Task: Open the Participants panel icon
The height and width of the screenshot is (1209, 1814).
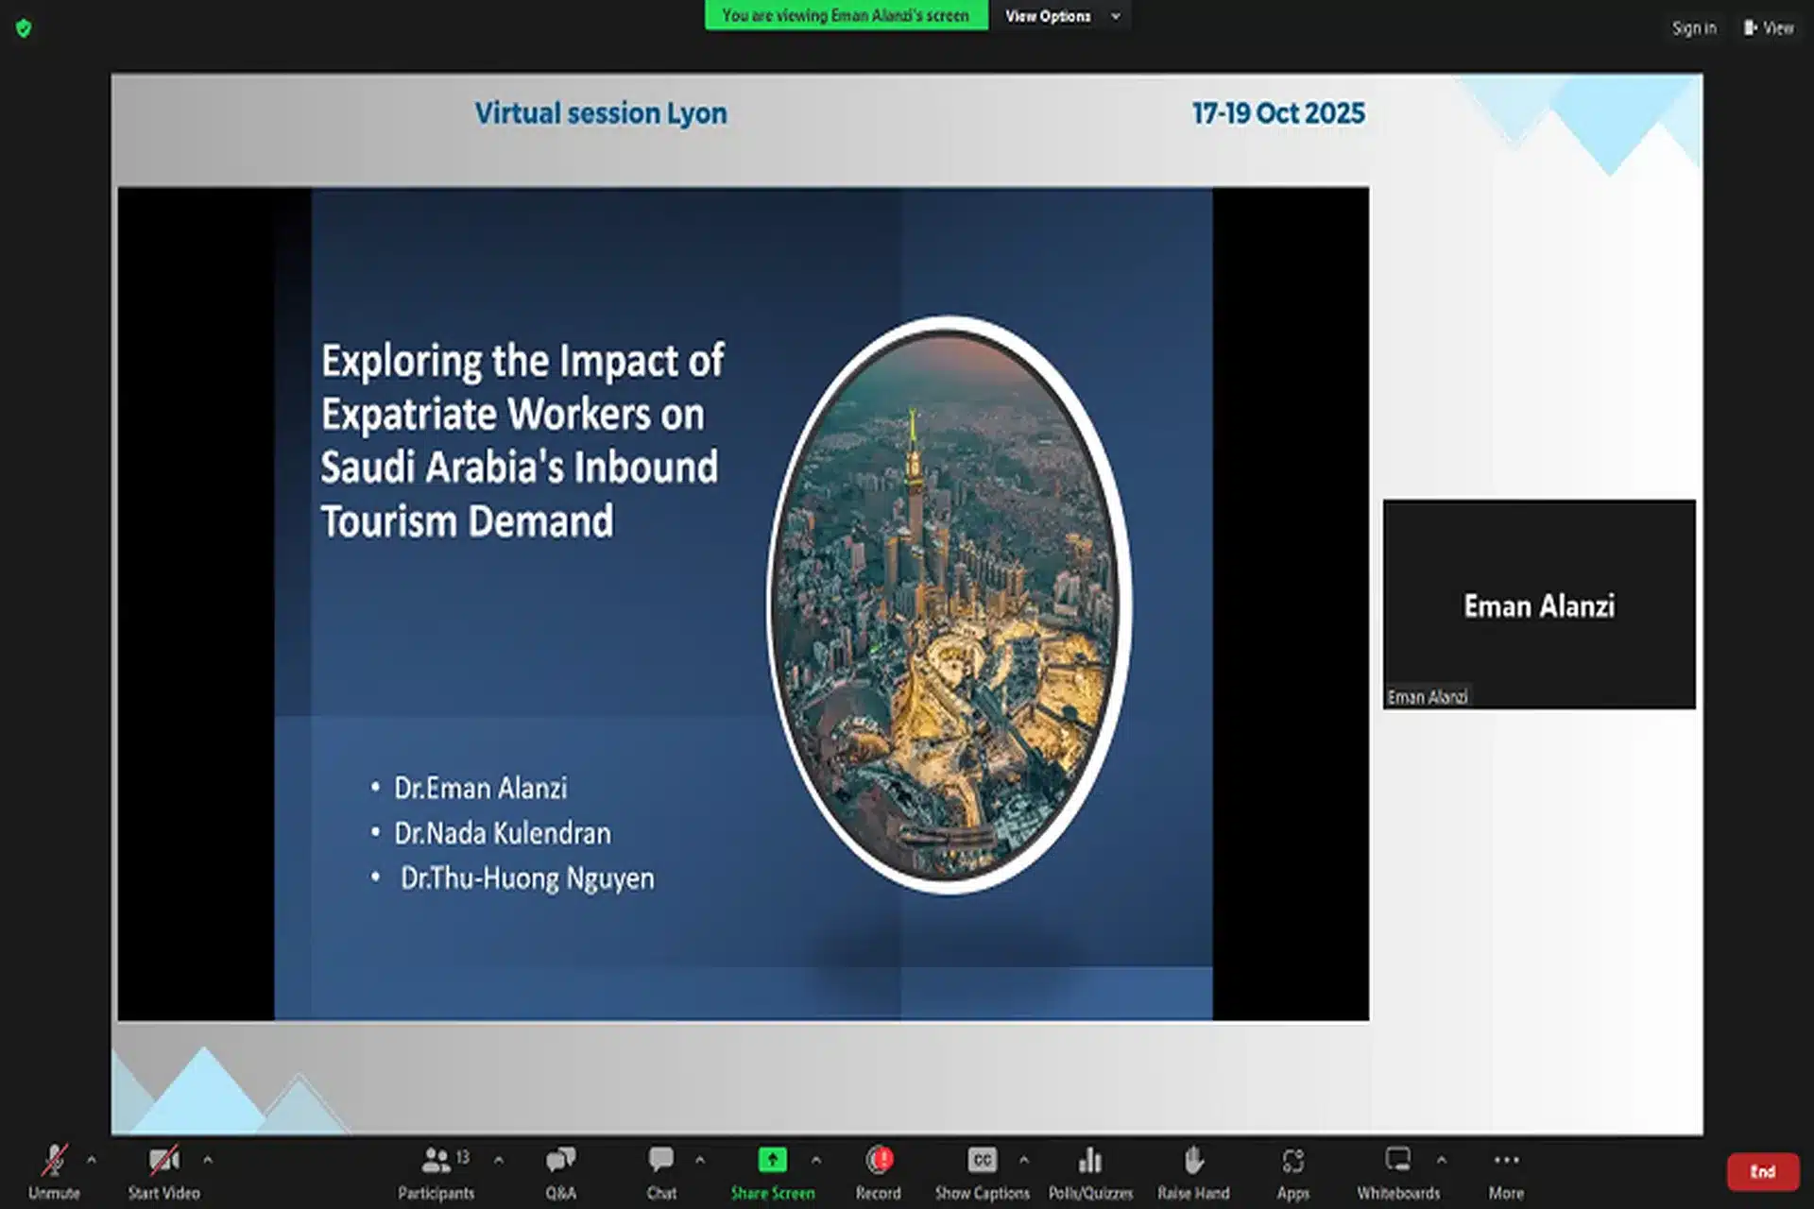Action: (x=436, y=1161)
